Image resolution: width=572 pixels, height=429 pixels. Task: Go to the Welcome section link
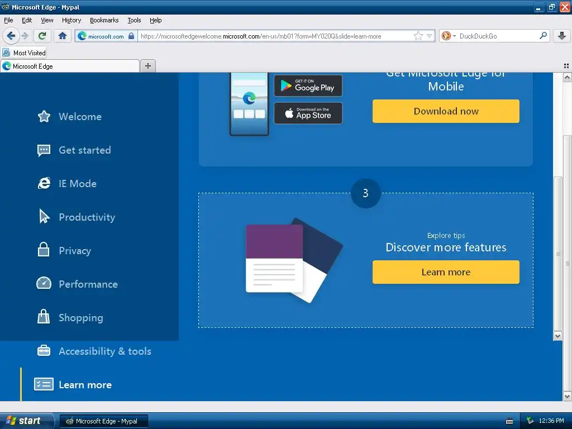click(80, 117)
